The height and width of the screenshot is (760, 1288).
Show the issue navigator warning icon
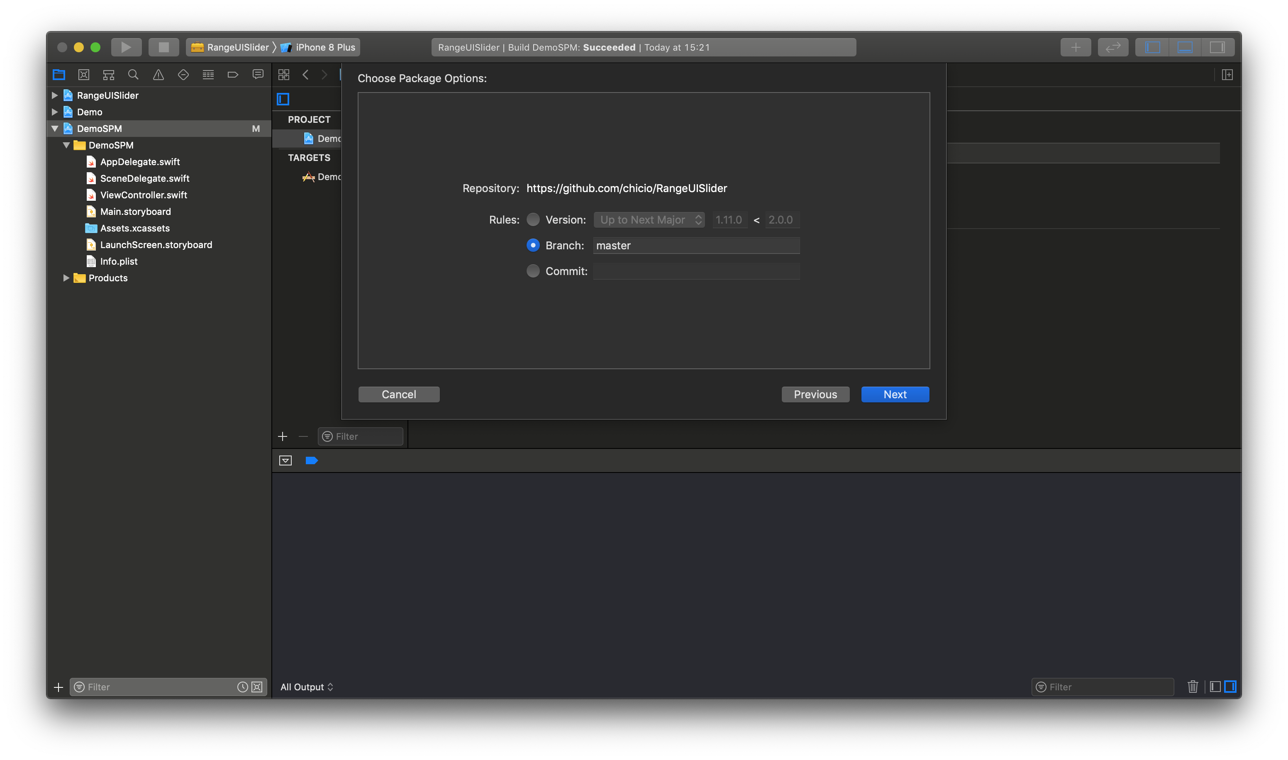click(158, 75)
